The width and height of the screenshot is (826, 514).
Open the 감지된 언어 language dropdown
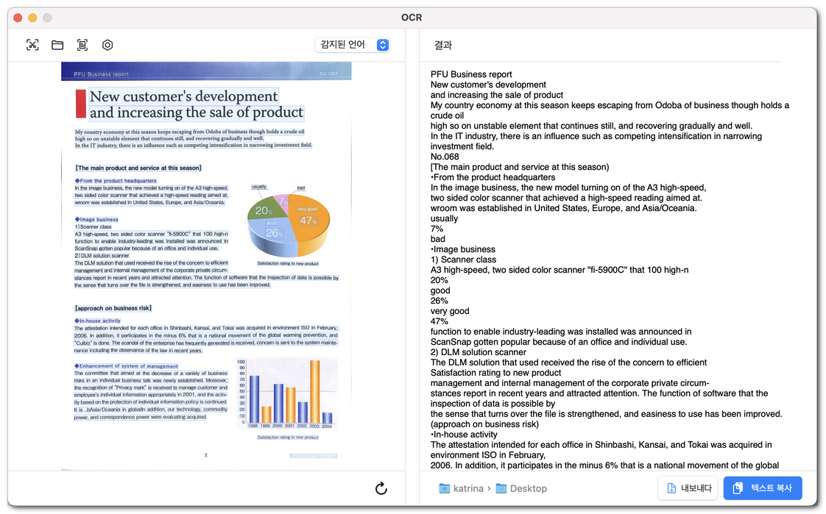(352, 45)
